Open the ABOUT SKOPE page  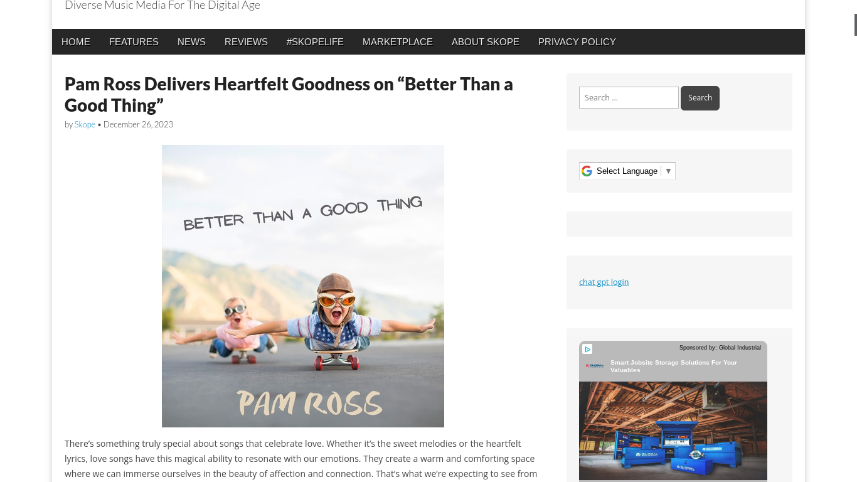click(486, 42)
